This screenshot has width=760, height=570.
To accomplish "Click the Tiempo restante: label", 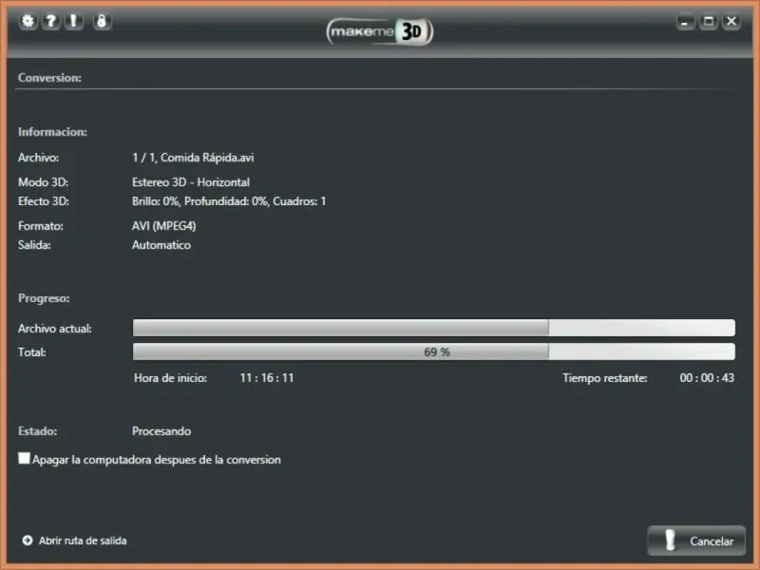I will coord(605,378).
